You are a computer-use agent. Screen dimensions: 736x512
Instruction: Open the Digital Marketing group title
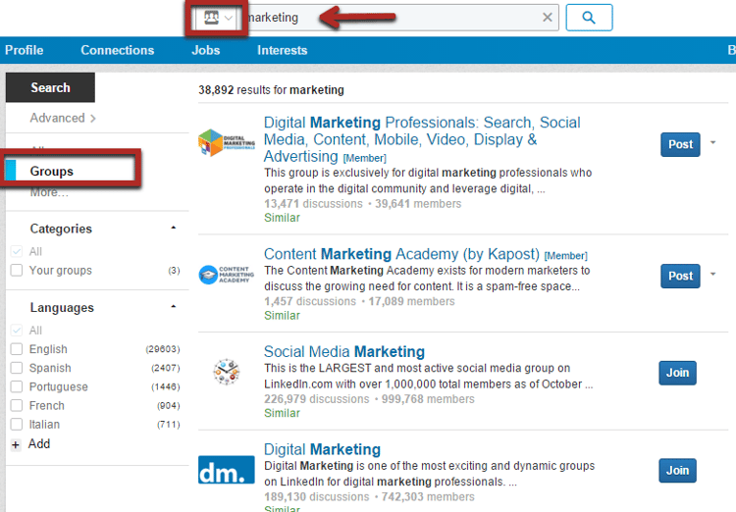(x=322, y=449)
